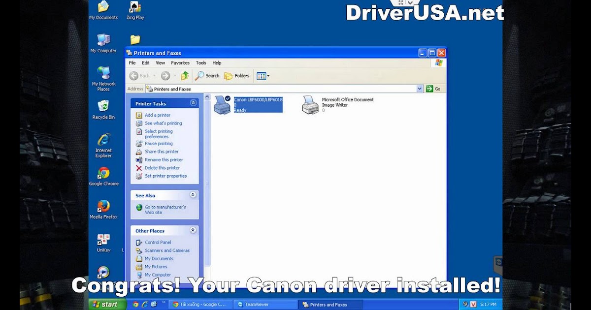Open My Computer desktop icon
The width and height of the screenshot is (591, 310).
pyautogui.click(x=103, y=44)
